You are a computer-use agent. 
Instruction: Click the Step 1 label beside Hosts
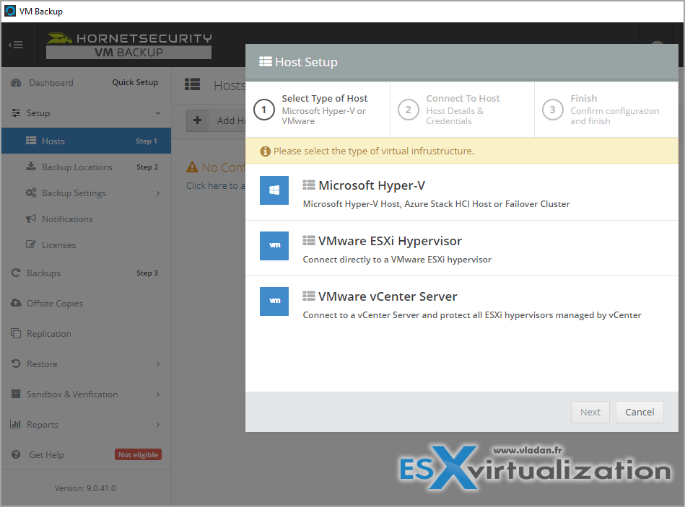147,141
